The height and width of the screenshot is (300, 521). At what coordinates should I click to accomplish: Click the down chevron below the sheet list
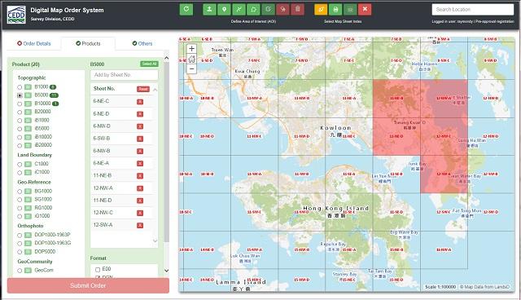[x=155, y=240]
